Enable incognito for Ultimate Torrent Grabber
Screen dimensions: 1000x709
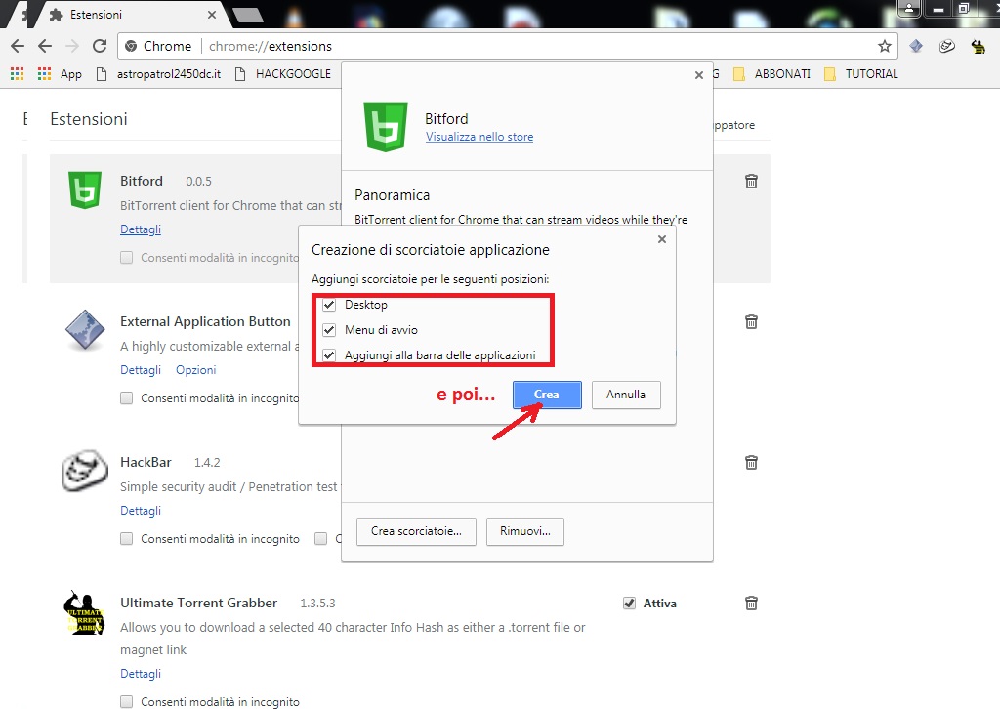(x=126, y=702)
